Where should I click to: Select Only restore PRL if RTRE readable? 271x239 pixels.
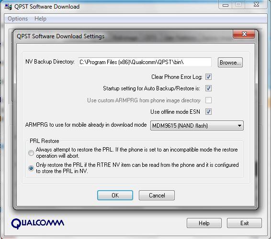pyautogui.click(x=31, y=168)
